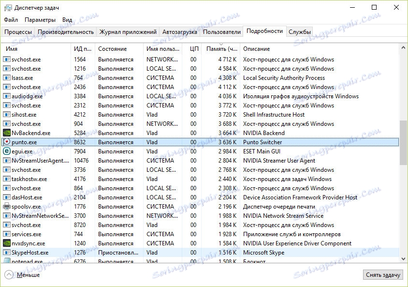Screen dimensions: 408x287
Task: Switch to the Процессы tab
Action: (18, 32)
